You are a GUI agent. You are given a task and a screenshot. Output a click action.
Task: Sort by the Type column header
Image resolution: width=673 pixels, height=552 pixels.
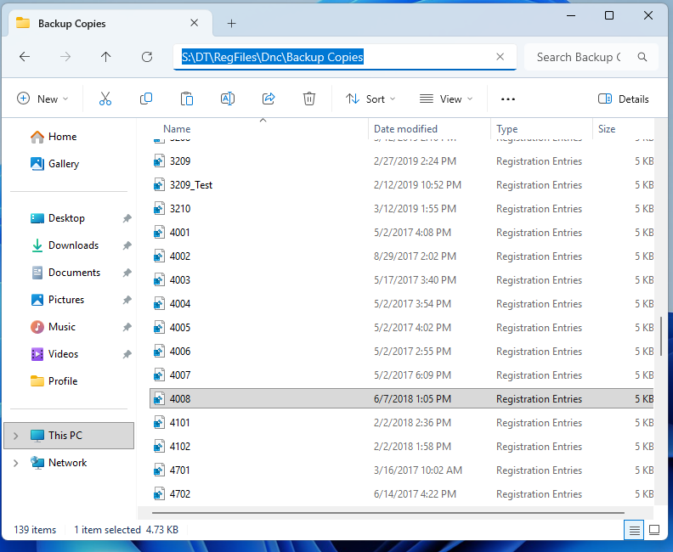(507, 129)
